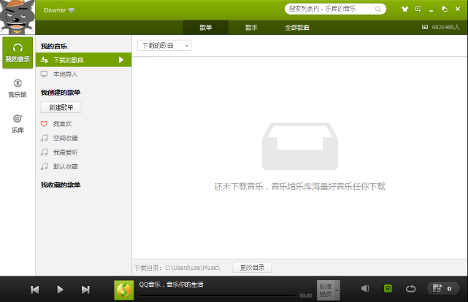Screen dimensions: 468x302
Task: Click the download path C:\Users\use\Music\
Action: [193, 268]
